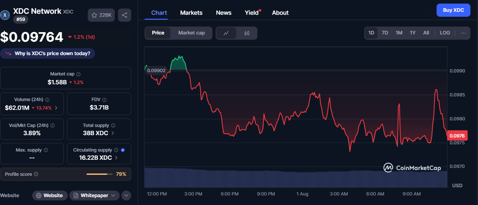
Task: Click the Volume (24h) info icon
Action: coord(47,100)
